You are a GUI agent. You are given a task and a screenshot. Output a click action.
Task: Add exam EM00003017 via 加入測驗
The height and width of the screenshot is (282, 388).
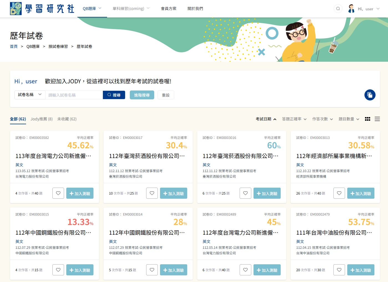tap(173, 193)
